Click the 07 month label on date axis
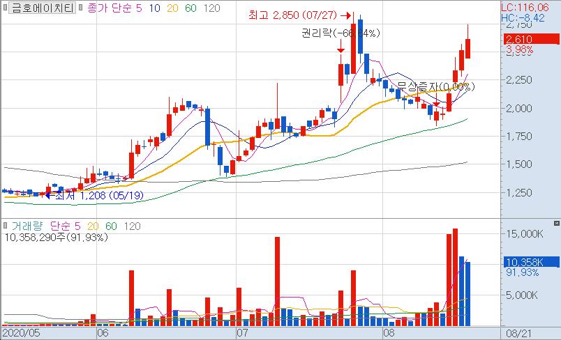Screen dimensions: 561x340 pos(243,334)
